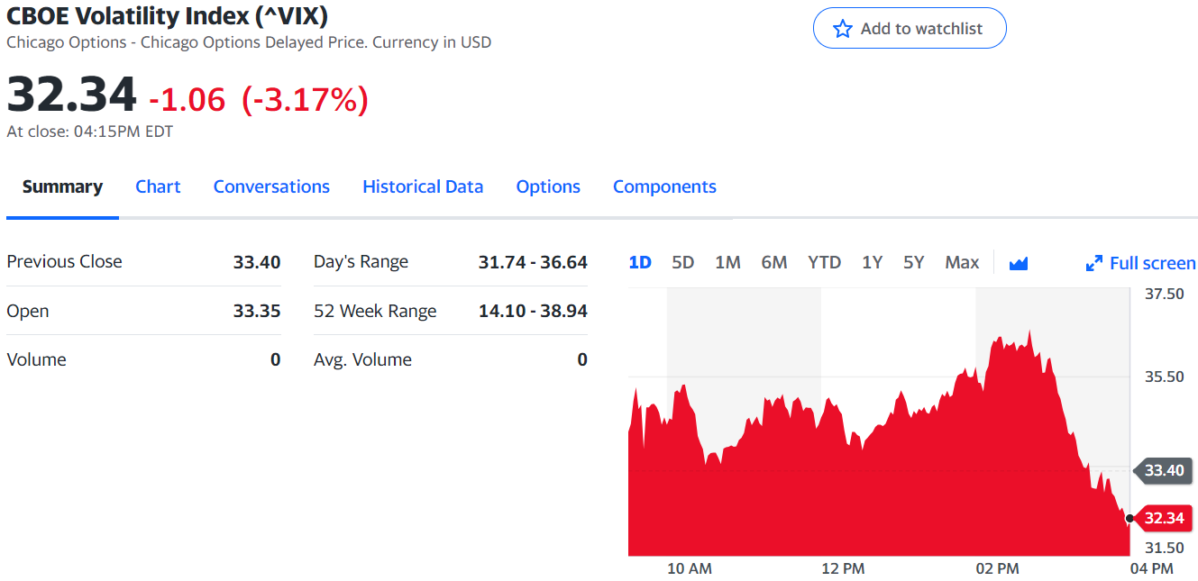Click the Full screen expand arrows icon
Image resolution: width=1198 pixels, height=581 pixels.
click(x=1094, y=263)
